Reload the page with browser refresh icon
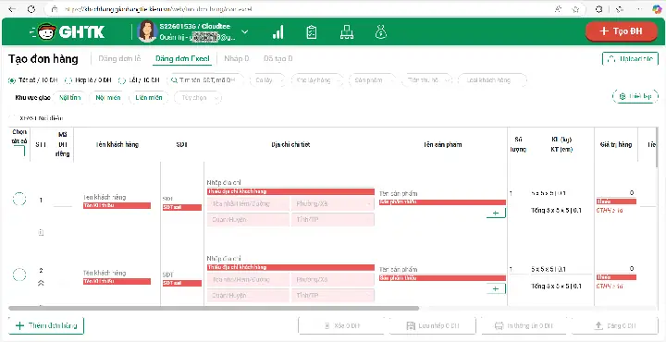Viewport: 666px width, 342px height. (x=31, y=9)
